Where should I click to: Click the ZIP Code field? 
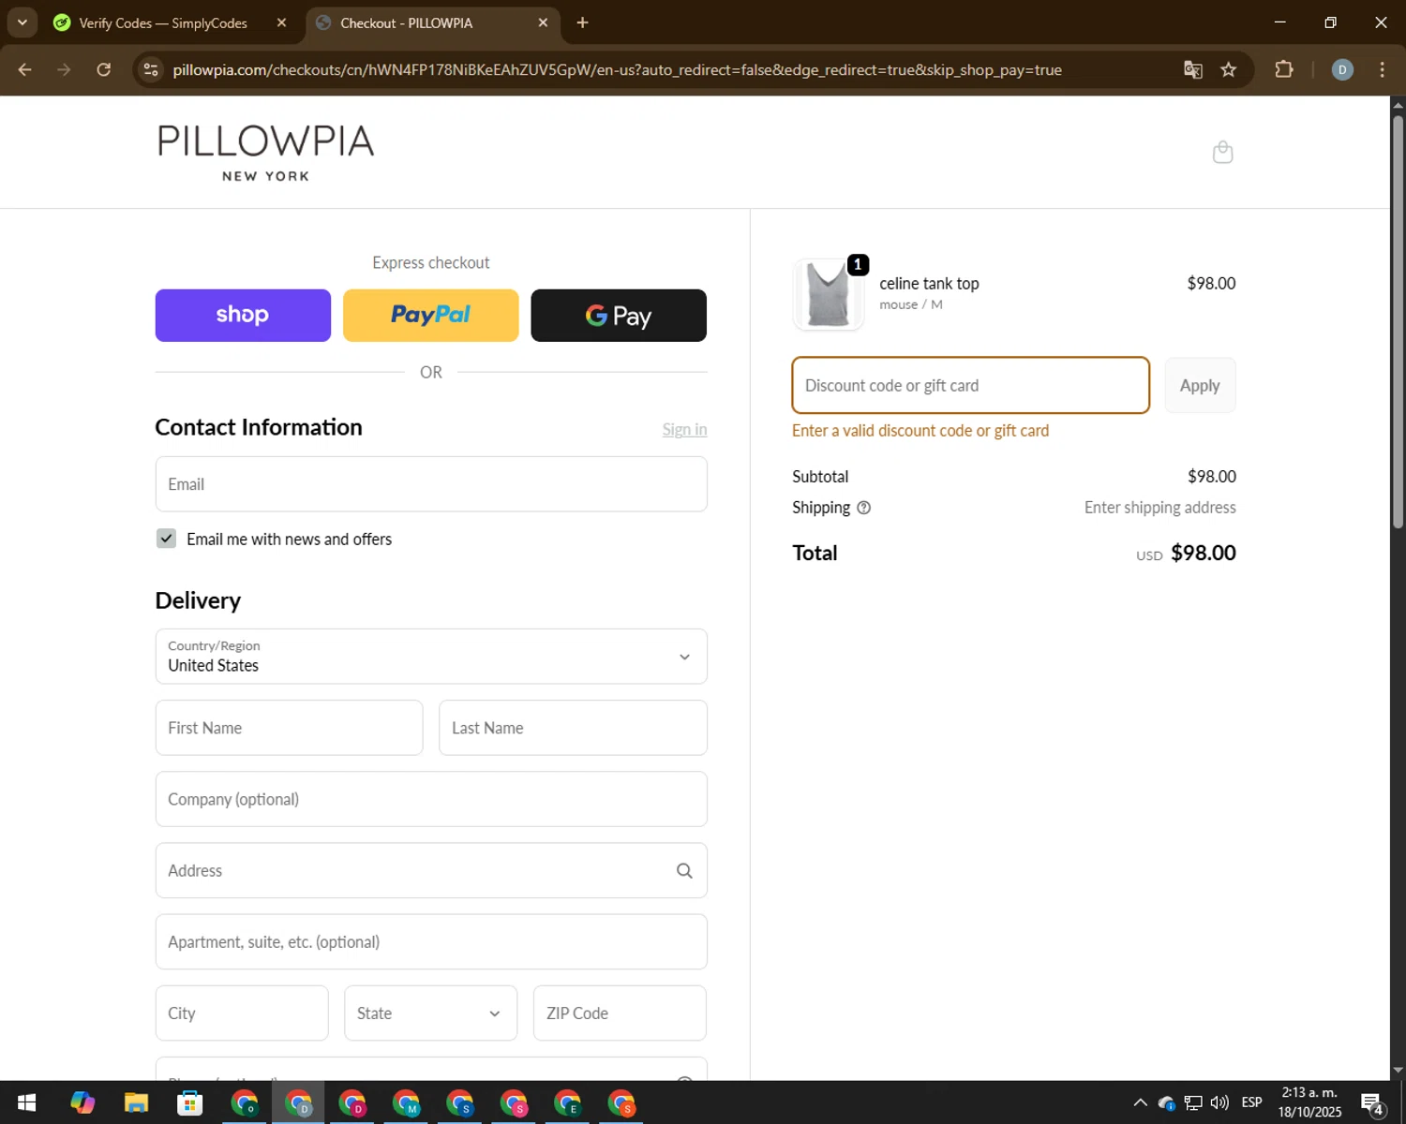(x=620, y=1013)
